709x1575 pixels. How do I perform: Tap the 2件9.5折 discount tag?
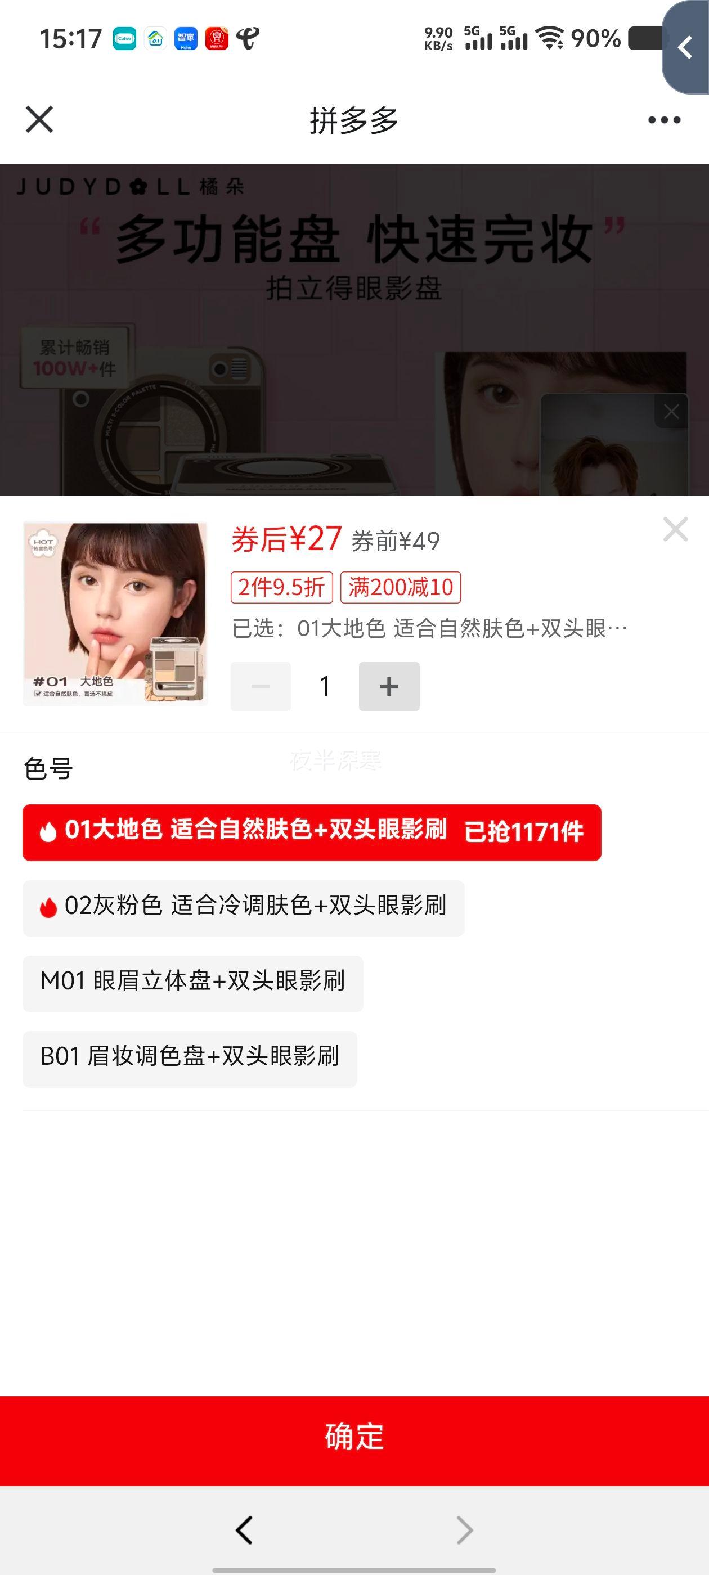point(281,588)
